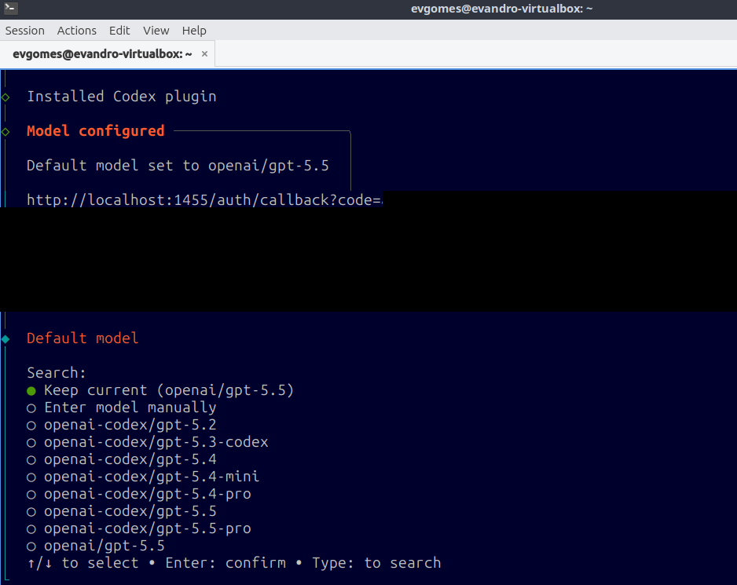Open the View menu
Screen dimensions: 737x585
click(x=156, y=31)
